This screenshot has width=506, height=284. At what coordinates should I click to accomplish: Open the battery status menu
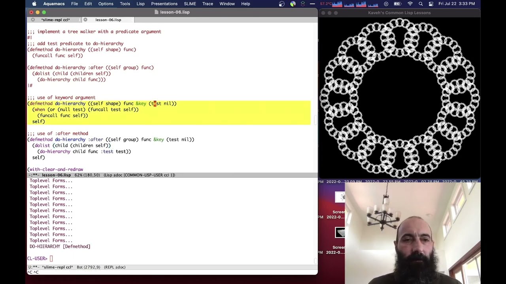pyautogui.click(x=398, y=4)
